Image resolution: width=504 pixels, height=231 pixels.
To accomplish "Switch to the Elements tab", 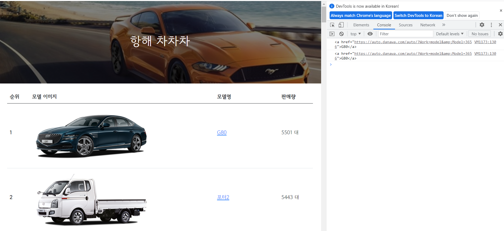I will 361,25.
